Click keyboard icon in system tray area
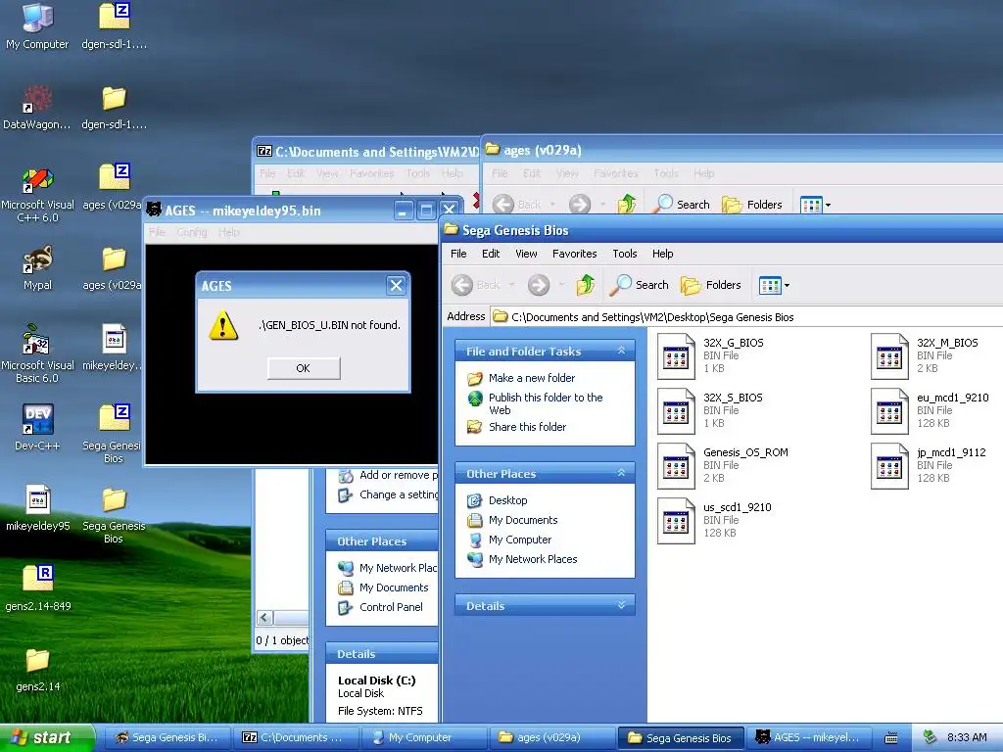The width and height of the screenshot is (1003, 752). (890, 738)
